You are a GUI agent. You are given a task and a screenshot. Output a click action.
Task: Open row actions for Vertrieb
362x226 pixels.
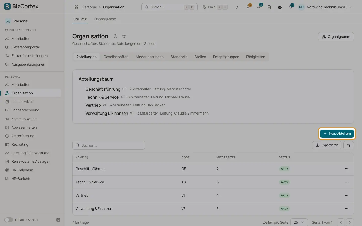click(x=347, y=195)
